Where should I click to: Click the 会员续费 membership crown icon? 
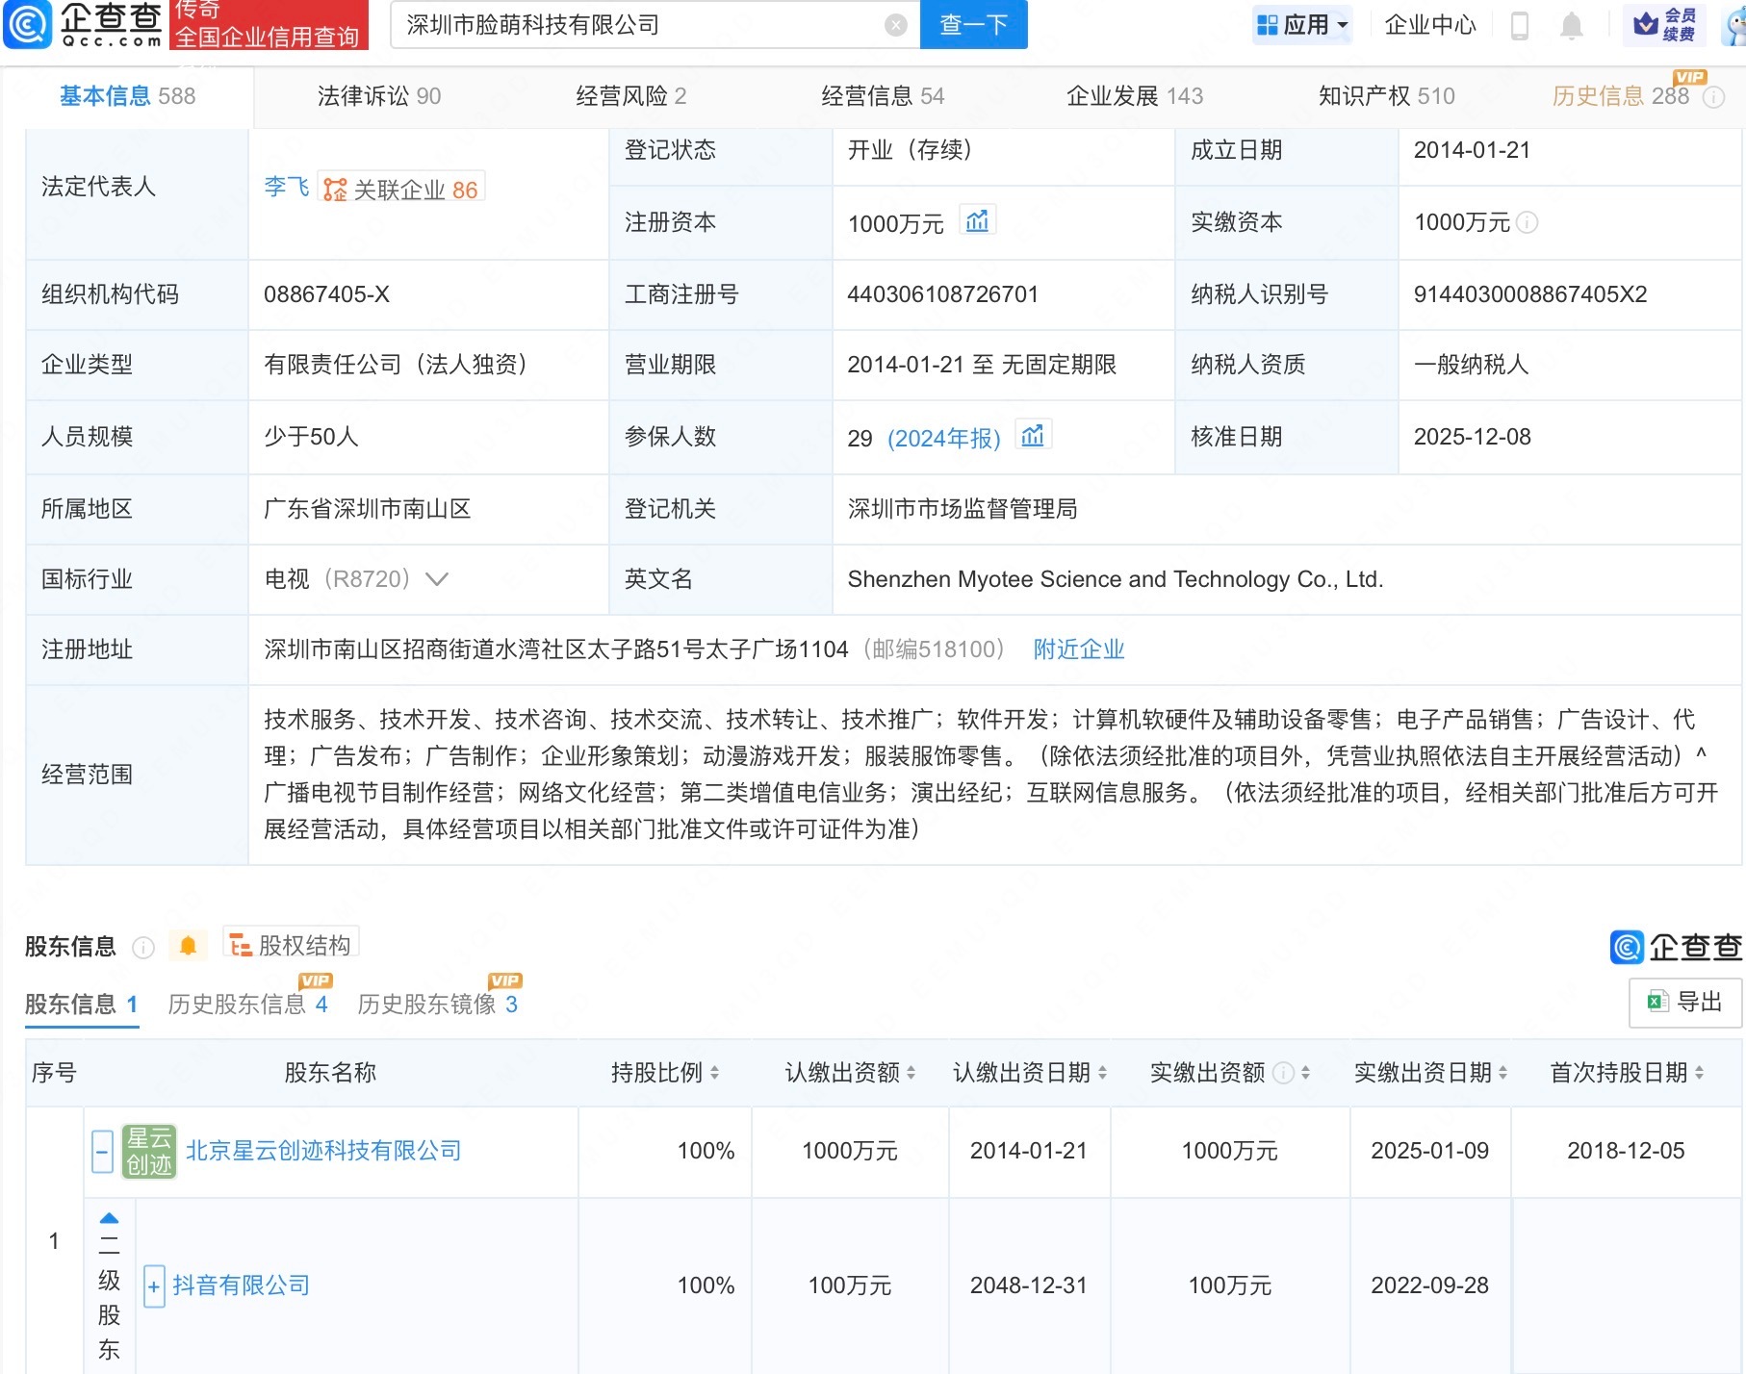click(x=1667, y=25)
